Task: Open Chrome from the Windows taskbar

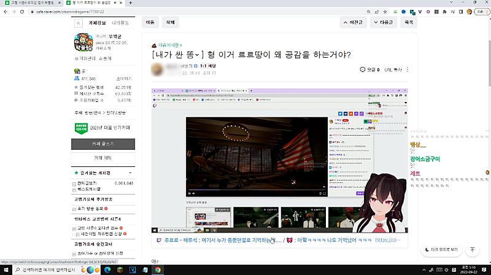Action: pos(158,269)
